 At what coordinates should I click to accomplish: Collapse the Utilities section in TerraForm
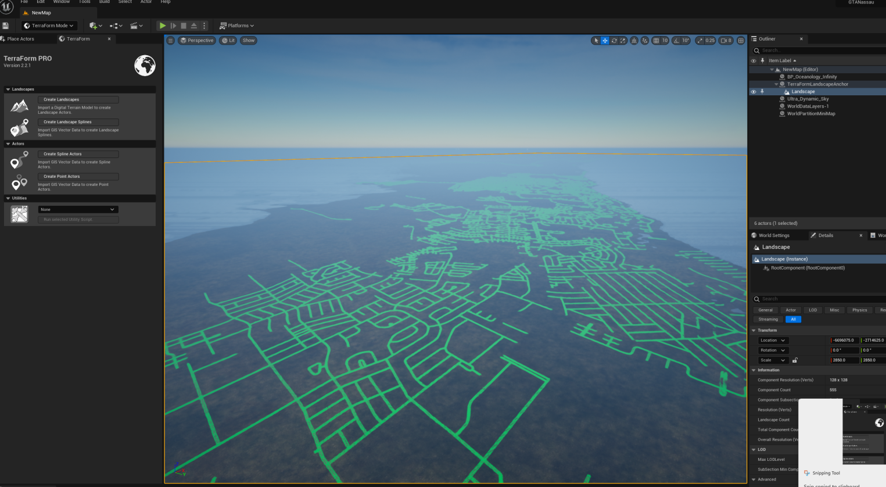tap(8, 198)
